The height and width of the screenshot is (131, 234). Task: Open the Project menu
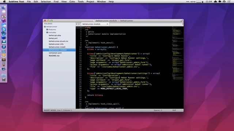90,1
